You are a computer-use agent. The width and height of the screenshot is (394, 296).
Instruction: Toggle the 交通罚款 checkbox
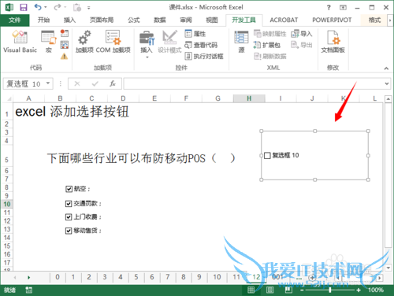click(x=69, y=204)
